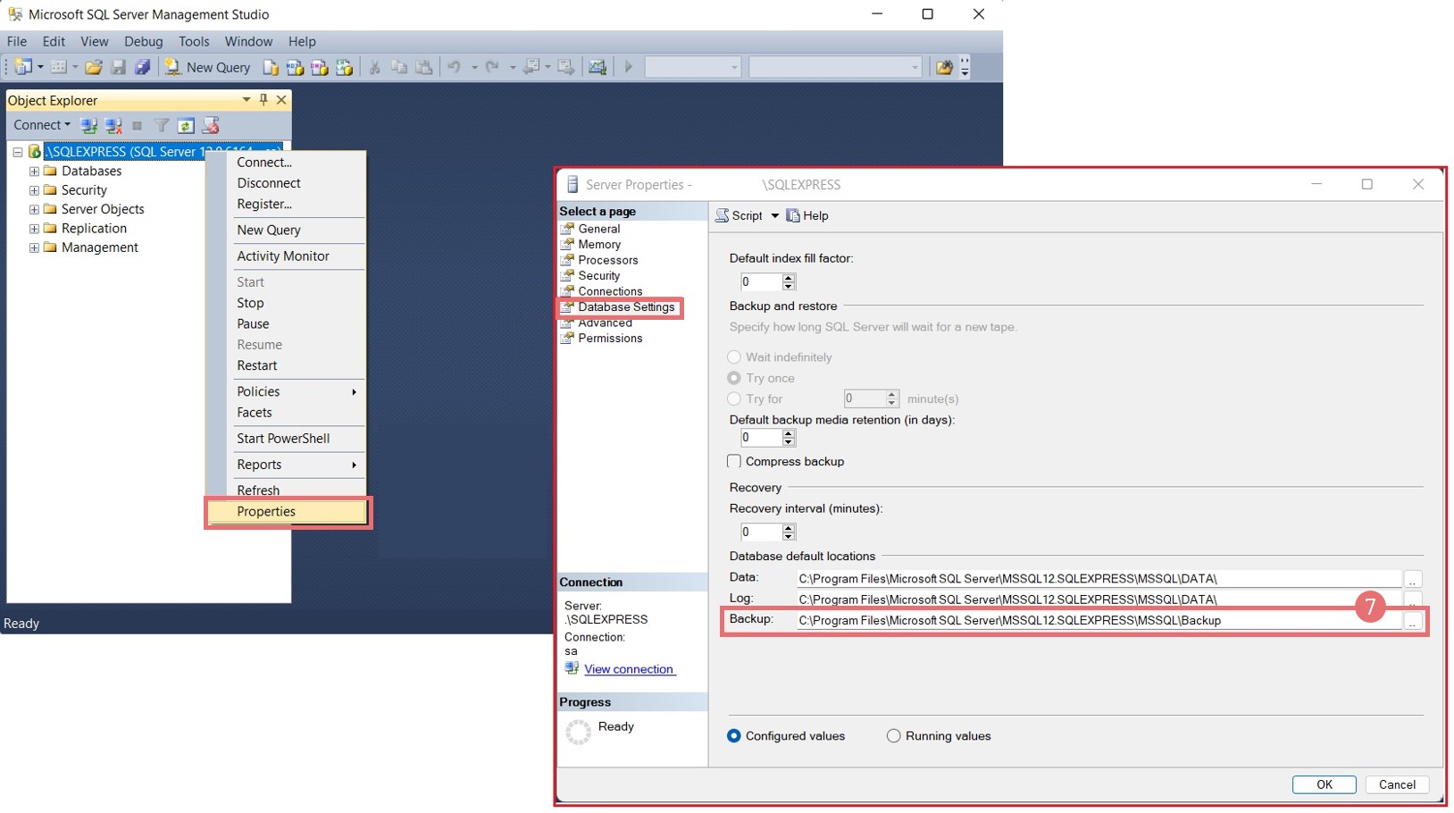Image resolution: width=1454 pixels, height=813 pixels.
Task: Refresh Object Explorer with the refresh icon
Action: click(186, 126)
